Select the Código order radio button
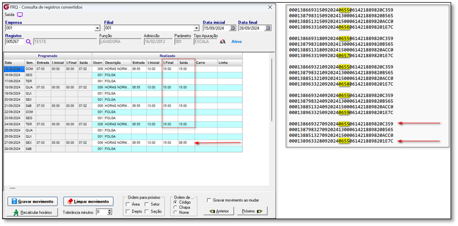Viewport: 458px width, 226px height. (x=175, y=202)
